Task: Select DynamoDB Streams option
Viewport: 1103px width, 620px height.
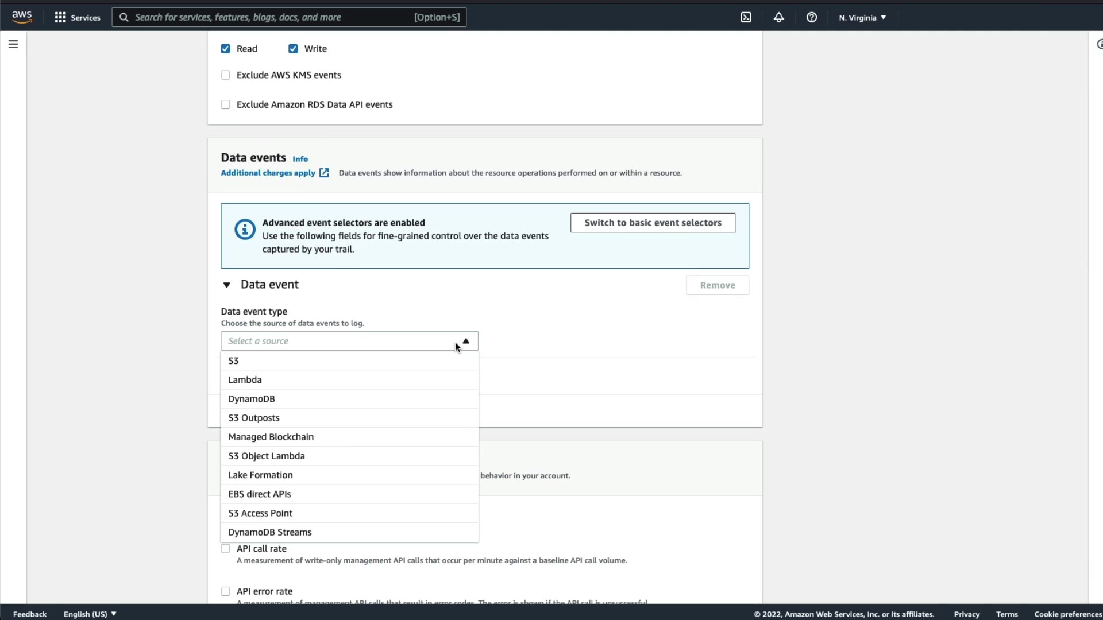Action: point(269,532)
